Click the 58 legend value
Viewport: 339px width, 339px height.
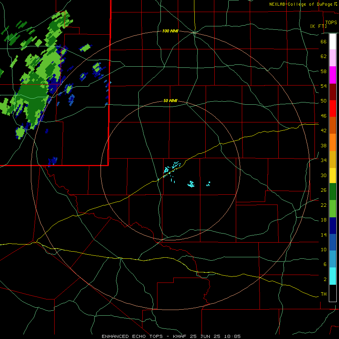324,71
